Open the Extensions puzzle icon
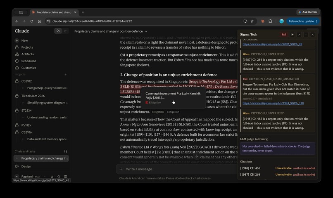This screenshot has height=198, width=333. (270, 21)
